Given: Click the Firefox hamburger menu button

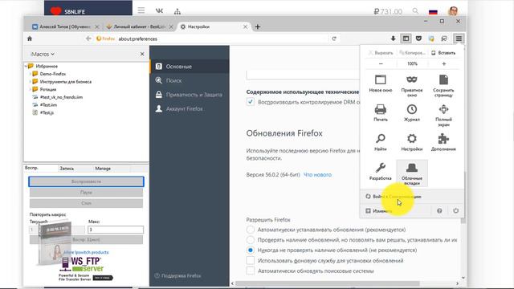Looking at the screenshot, I should click(459, 39).
